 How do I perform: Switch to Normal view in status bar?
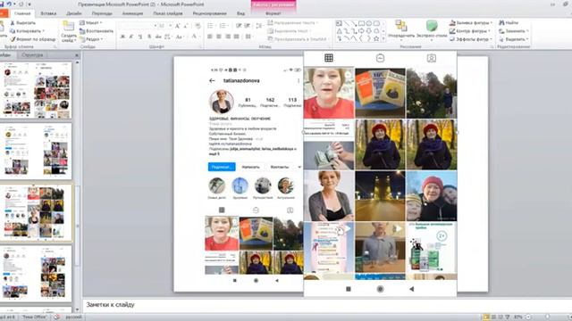pos(486,317)
